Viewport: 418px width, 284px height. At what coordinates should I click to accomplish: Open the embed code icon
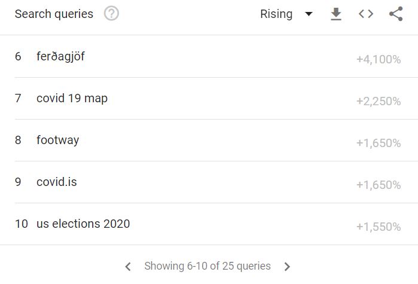[366, 14]
